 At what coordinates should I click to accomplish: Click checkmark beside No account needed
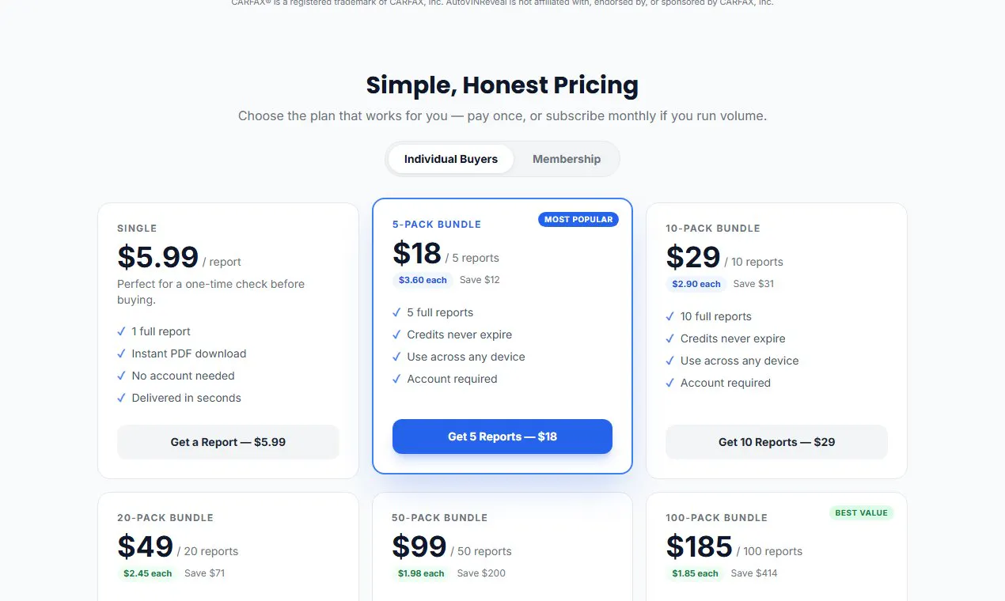click(121, 376)
